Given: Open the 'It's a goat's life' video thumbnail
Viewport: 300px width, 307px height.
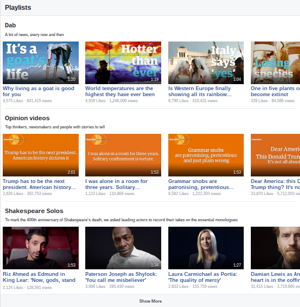Looking at the screenshot, I should [41, 63].
